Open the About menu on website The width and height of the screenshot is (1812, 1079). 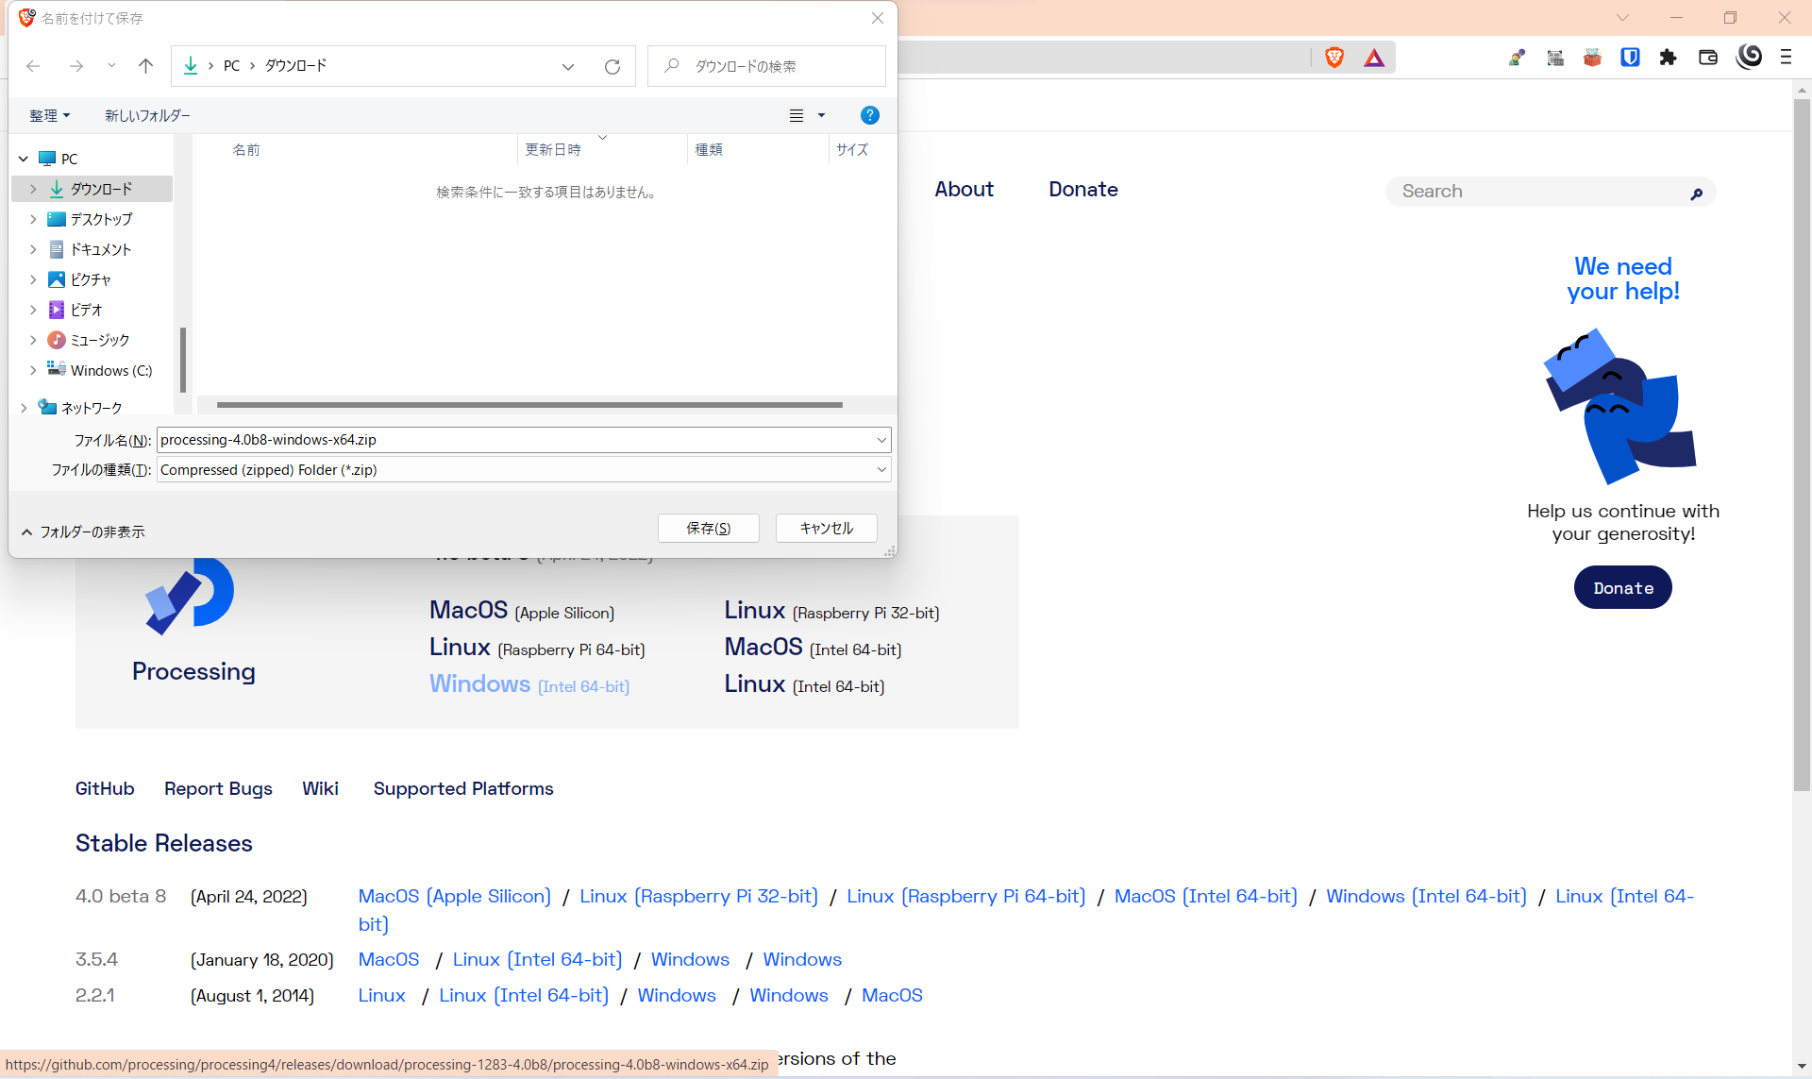pyautogui.click(x=964, y=190)
